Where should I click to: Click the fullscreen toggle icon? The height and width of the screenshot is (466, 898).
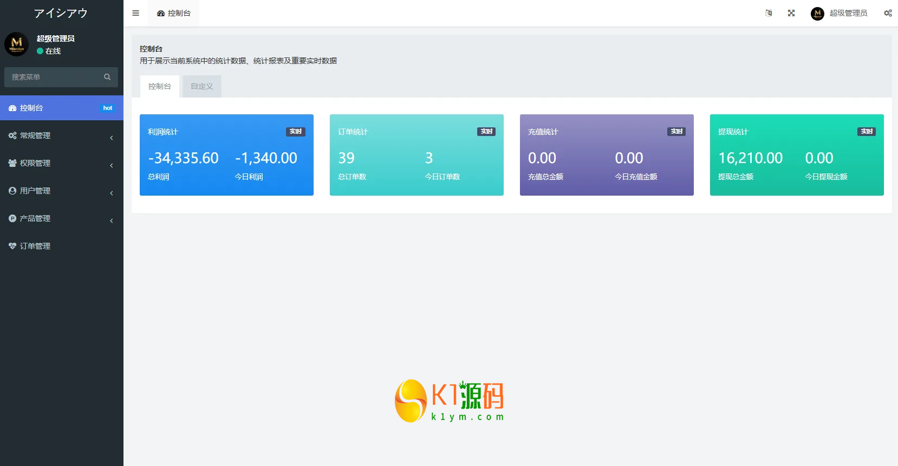(791, 13)
